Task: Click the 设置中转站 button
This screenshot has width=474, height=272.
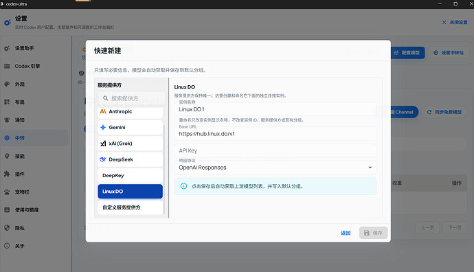Action: tap(449, 53)
